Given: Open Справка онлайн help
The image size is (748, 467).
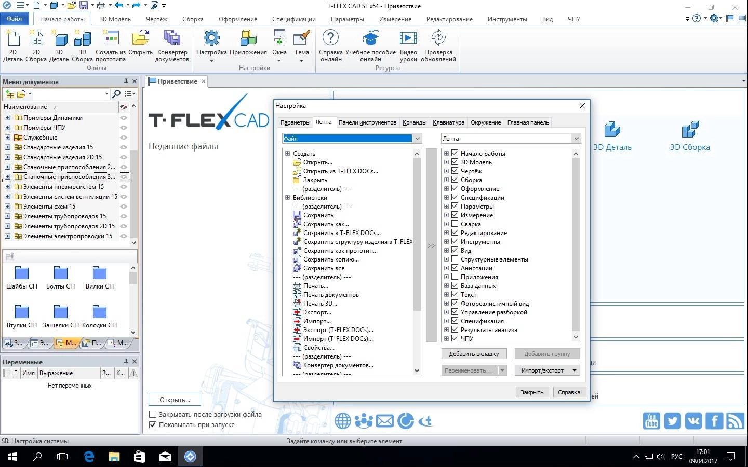Looking at the screenshot, I should point(331,46).
